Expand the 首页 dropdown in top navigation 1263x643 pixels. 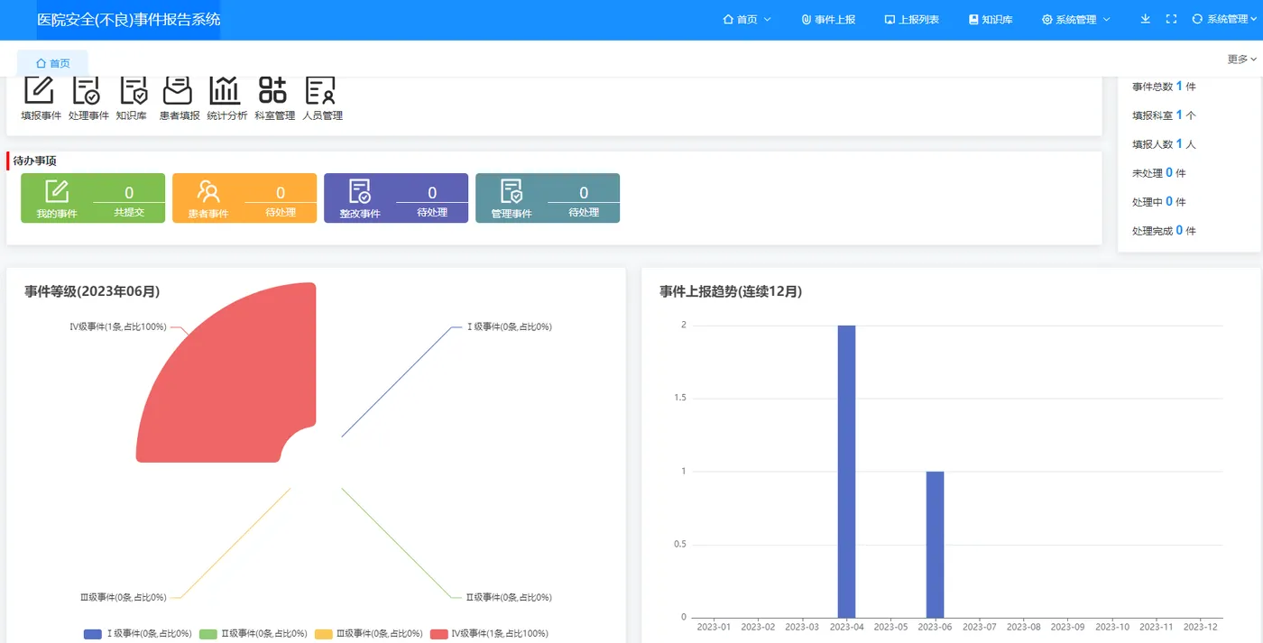pyautogui.click(x=747, y=19)
